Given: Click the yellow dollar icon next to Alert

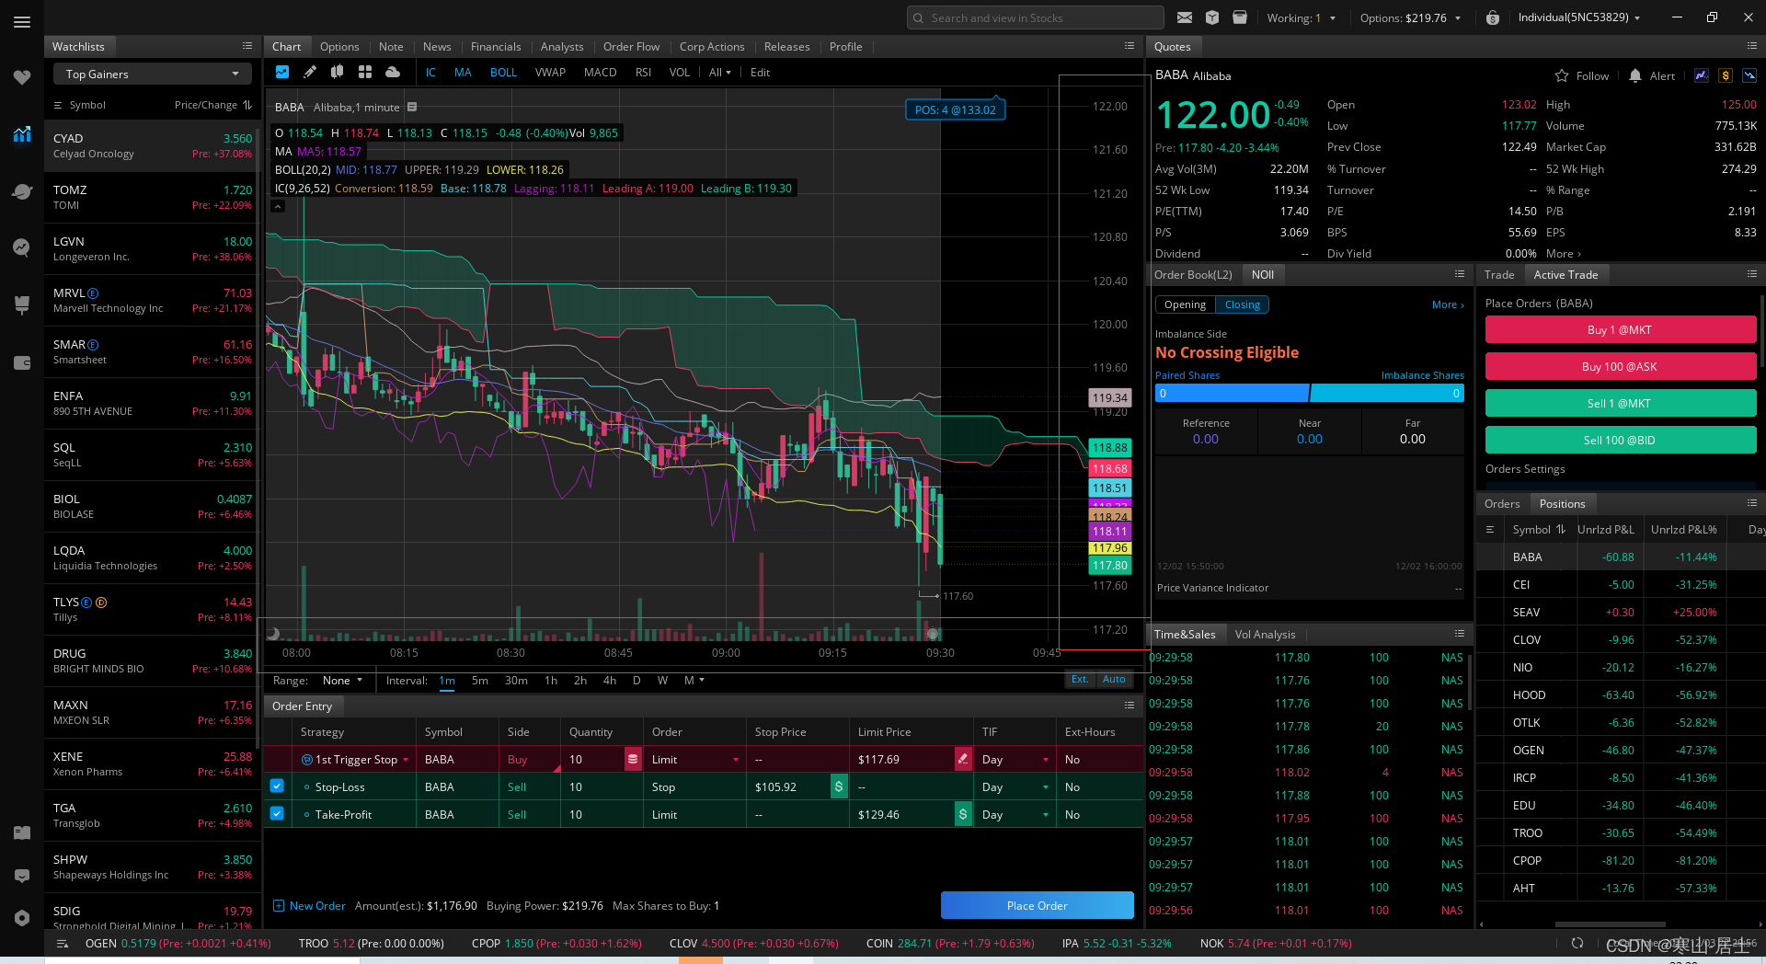Looking at the screenshot, I should click(1726, 75).
